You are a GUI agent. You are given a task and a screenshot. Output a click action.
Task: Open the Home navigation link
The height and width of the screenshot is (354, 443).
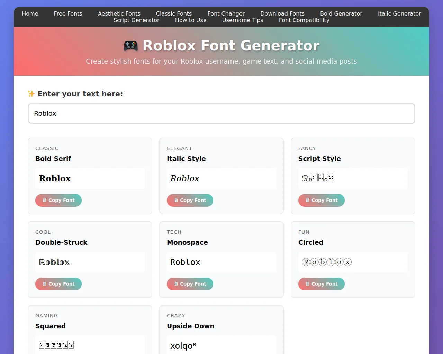[x=30, y=13]
